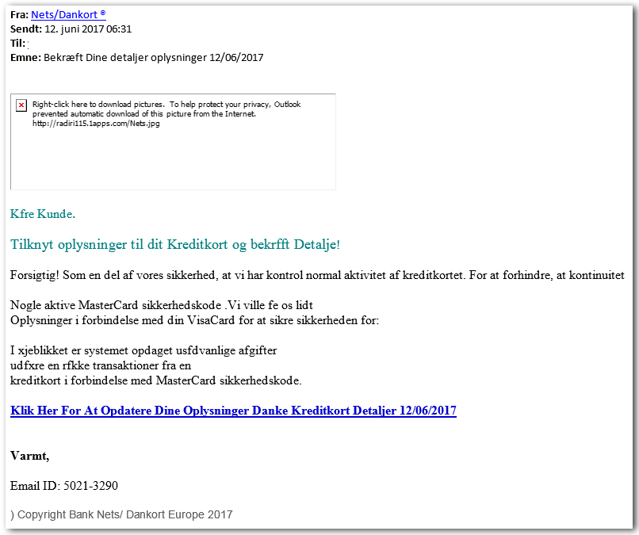Click the 'Email ID: 5021-3290' text
The image size is (639, 535).
click(64, 486)
